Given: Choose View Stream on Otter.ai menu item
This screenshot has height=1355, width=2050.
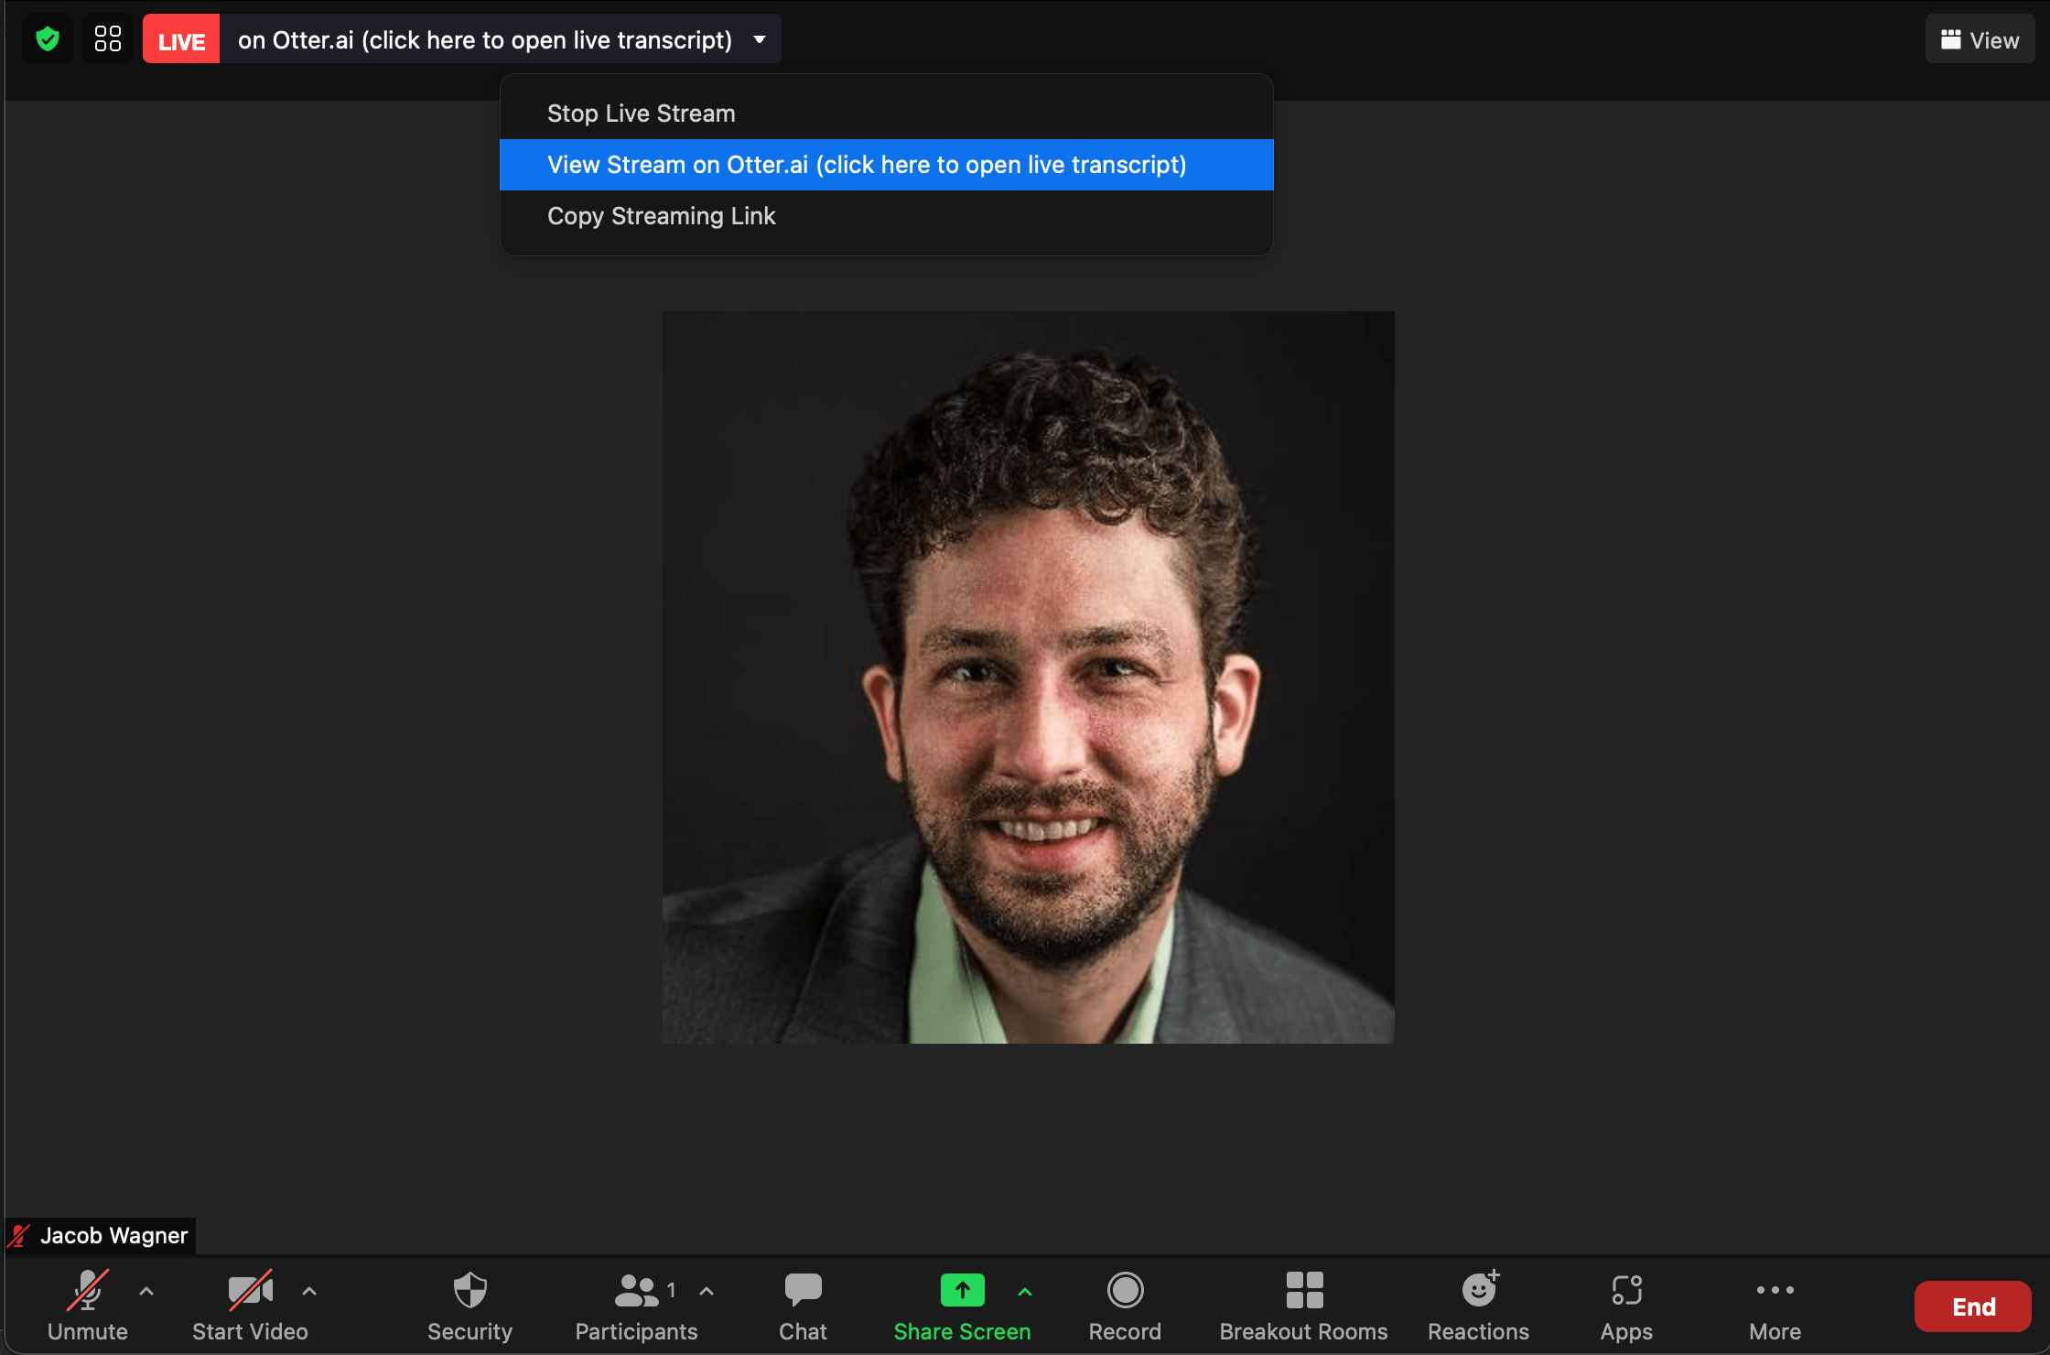Looking at the screenshot, I should tap(886, 165).
